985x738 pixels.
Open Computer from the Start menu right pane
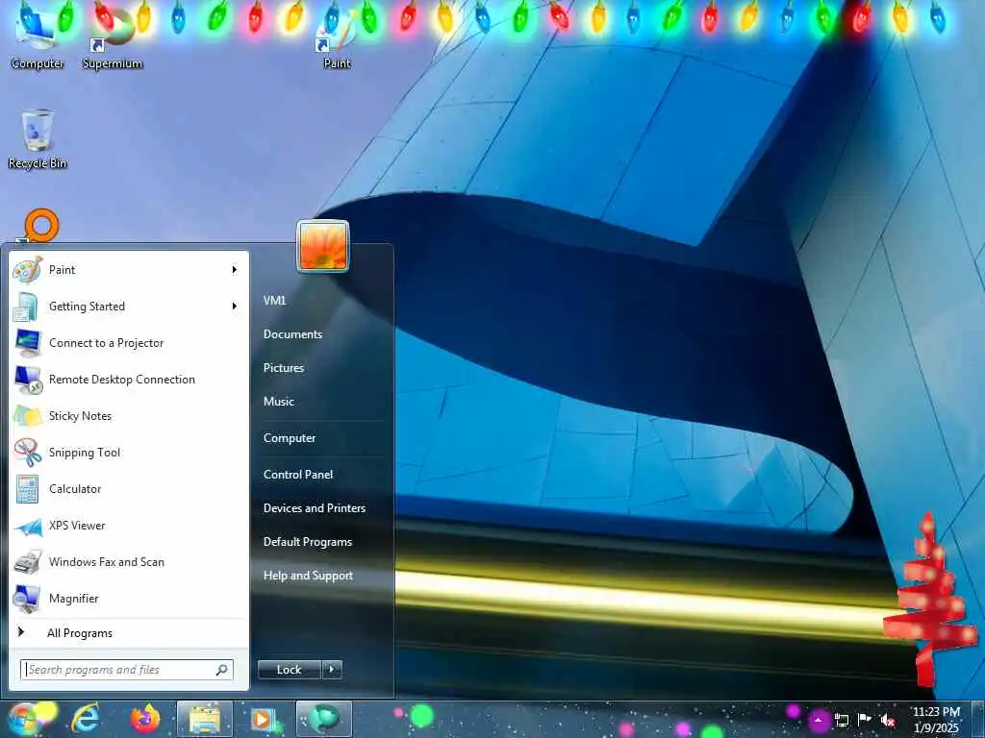(290, 438)
